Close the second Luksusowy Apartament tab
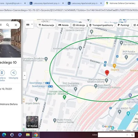Viewport: 138px width, 138px height. [x=101, y=3]
